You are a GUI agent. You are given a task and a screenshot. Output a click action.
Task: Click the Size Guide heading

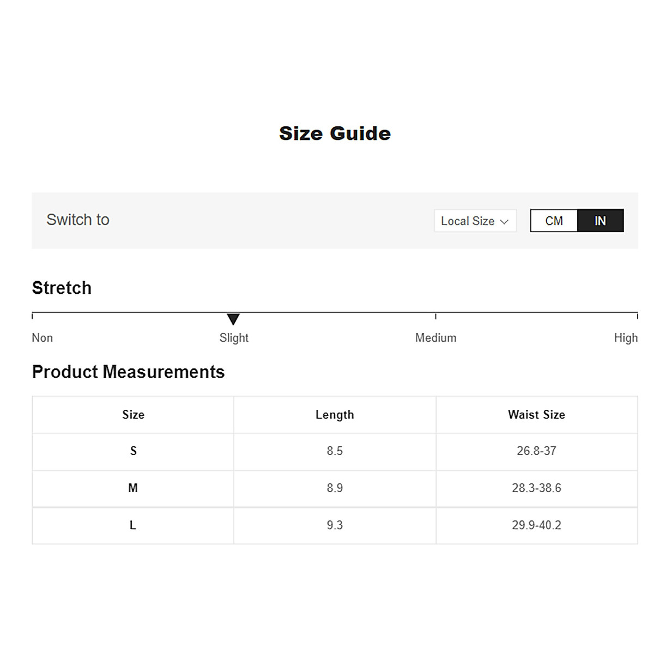click(335, 134)
